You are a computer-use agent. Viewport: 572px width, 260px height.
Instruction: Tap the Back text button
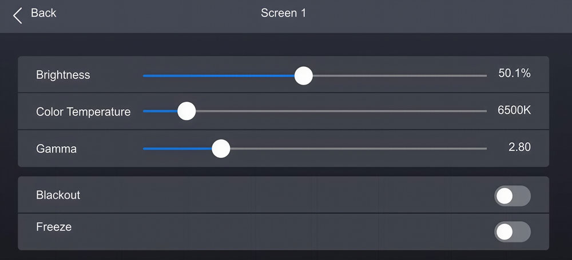[43, 13]
